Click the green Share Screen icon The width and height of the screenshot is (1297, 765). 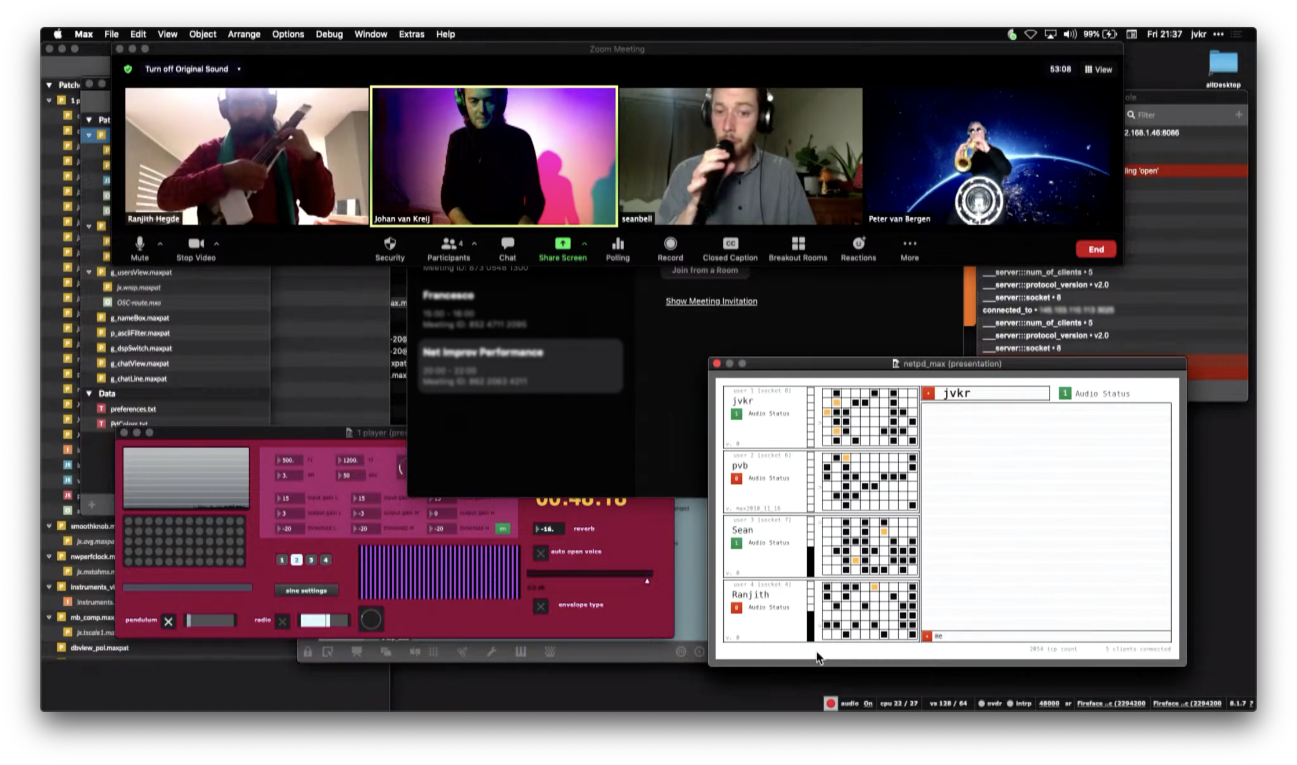pos(562,244)
